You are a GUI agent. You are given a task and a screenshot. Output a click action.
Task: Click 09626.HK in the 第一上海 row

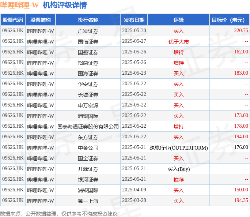click(13, 201)
